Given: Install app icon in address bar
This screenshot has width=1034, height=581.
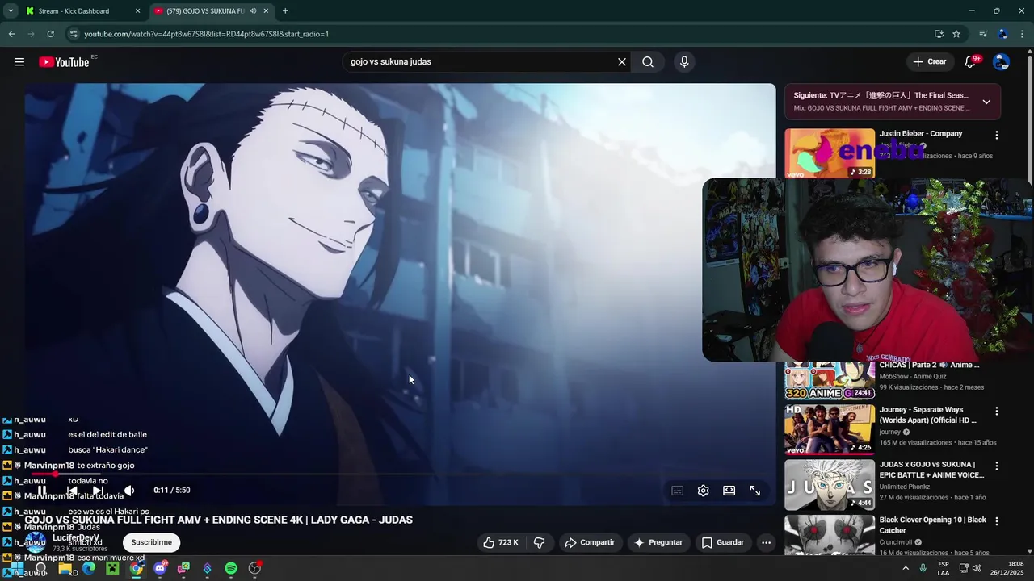Looking at the screenshot, I should click(x=939, y=34).
